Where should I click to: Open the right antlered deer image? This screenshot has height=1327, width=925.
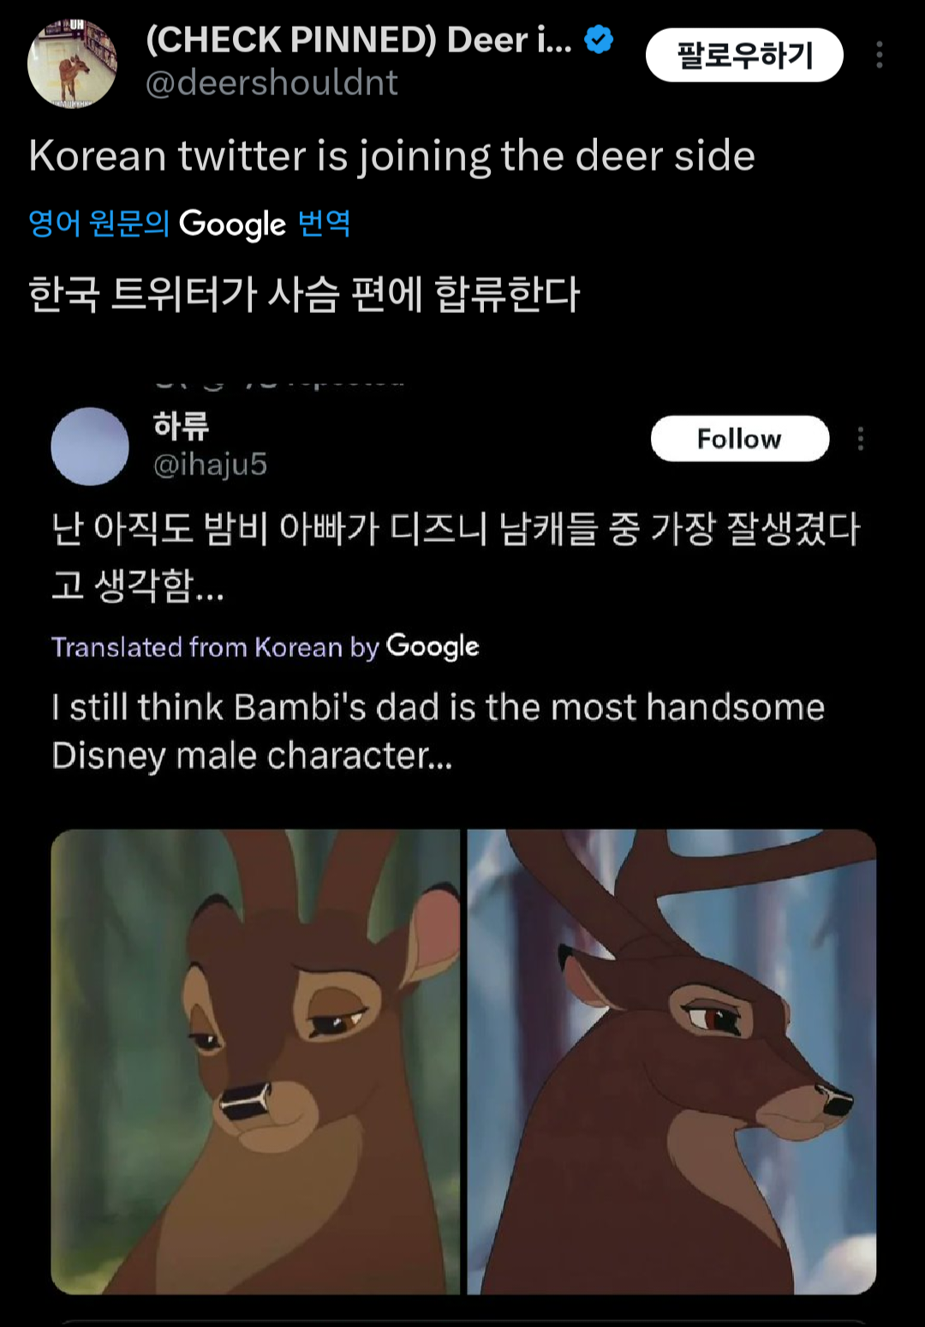click(671, 1061)
